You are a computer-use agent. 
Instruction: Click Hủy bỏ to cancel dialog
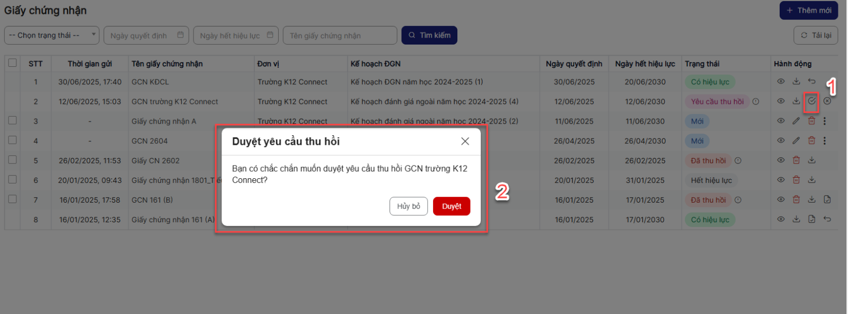[408, 206]
